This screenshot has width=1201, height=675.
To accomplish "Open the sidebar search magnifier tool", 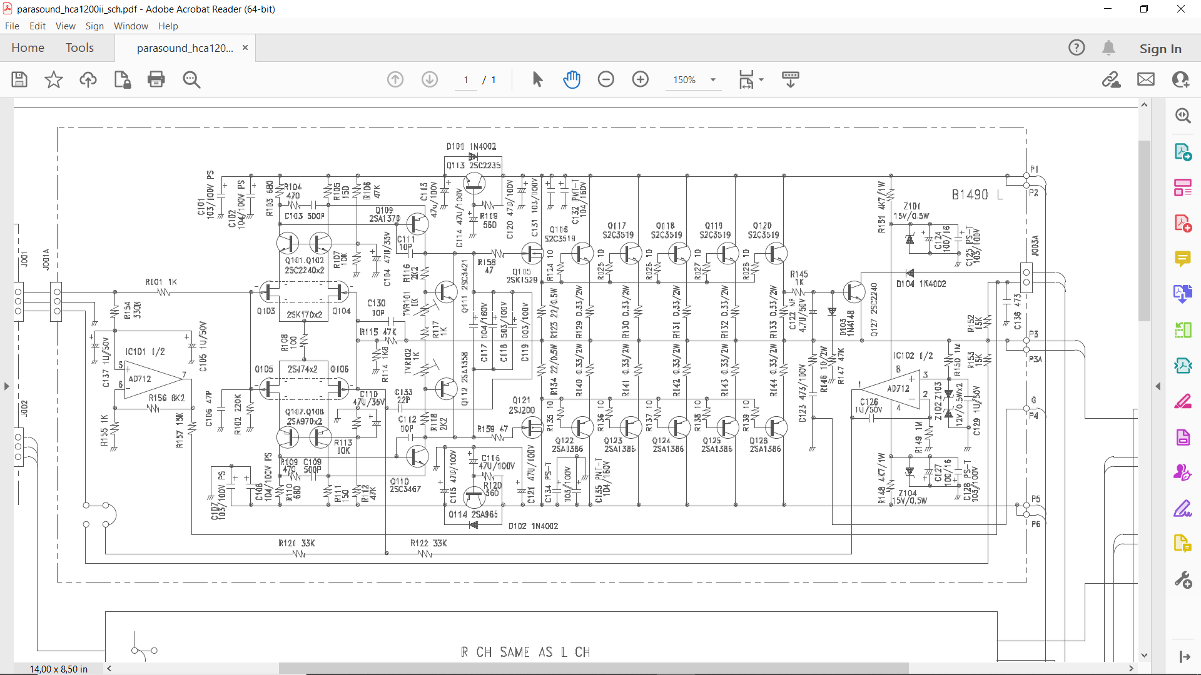I will point(1183,116).
